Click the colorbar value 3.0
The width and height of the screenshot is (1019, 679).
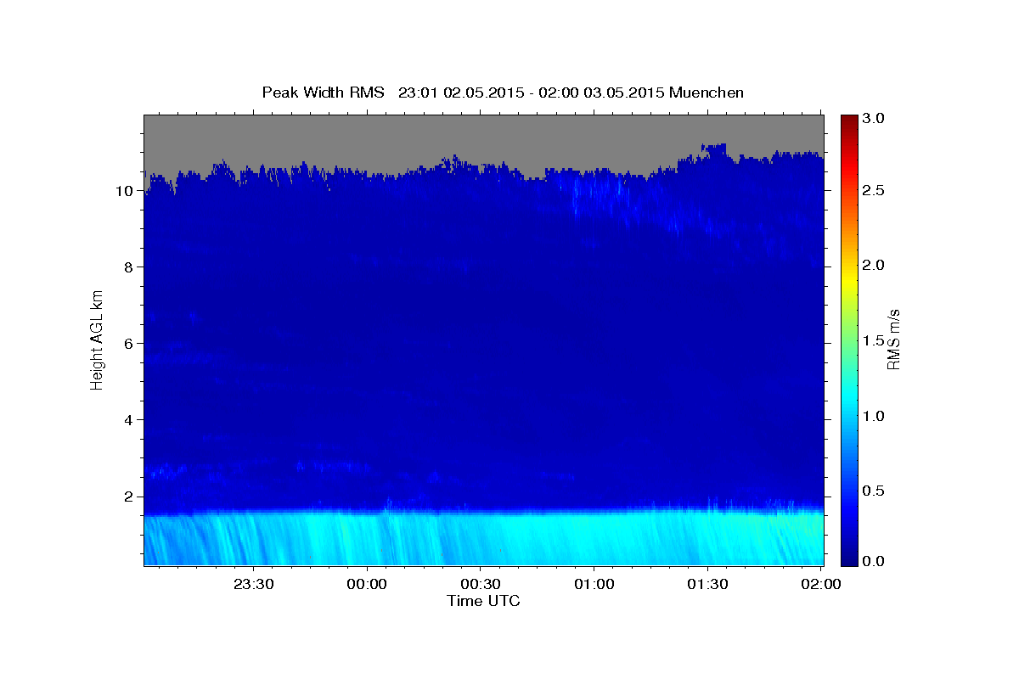[x=875, y=118]
